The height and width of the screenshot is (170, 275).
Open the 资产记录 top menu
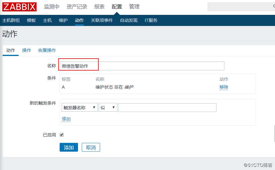click(x=77, y=7)
